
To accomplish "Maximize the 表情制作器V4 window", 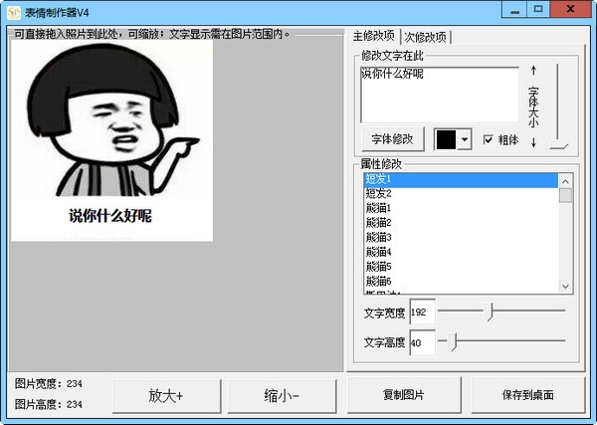I will coord(538,9).
